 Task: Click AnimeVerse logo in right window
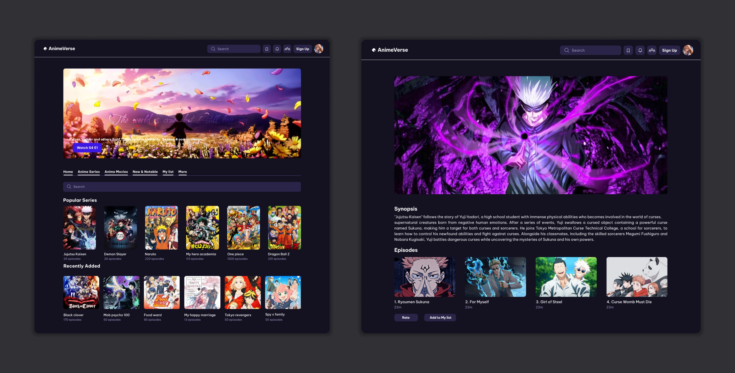pos(390,50)
